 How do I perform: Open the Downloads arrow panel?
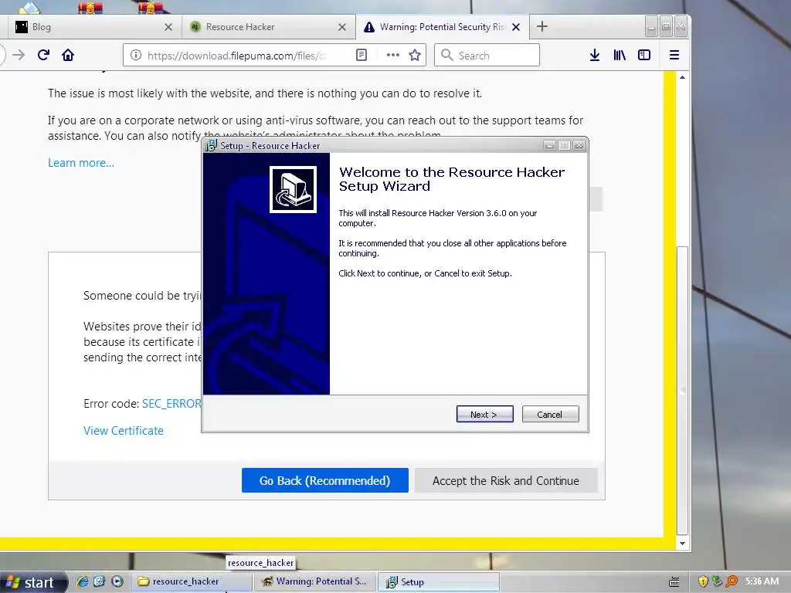[x=595, y=55]
